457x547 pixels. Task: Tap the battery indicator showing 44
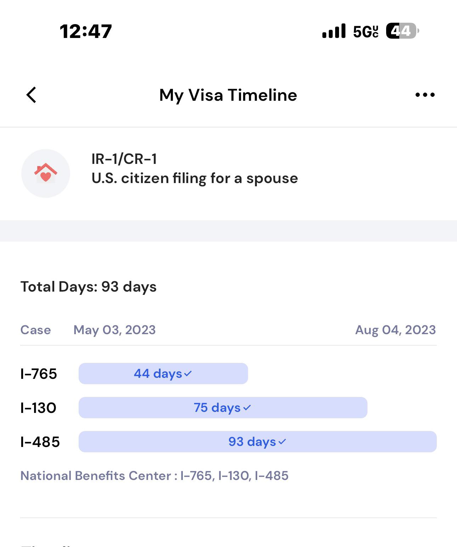(x=402, y=31)
